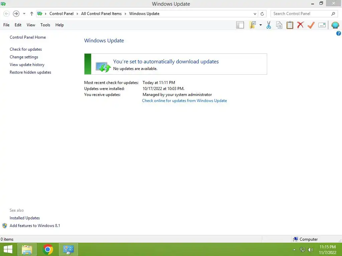Show hidden tray icons arrow
Image resolution: width=342 pixels, height=256 pixels.
click(295, 250)
